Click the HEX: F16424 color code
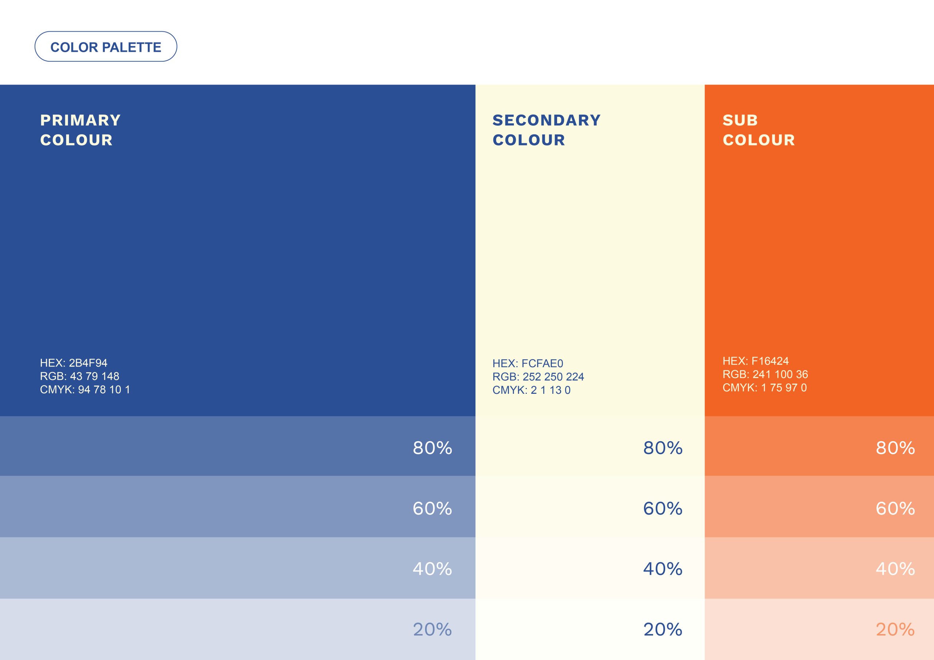The image size is (934, 660). click(x=756, y=361)
